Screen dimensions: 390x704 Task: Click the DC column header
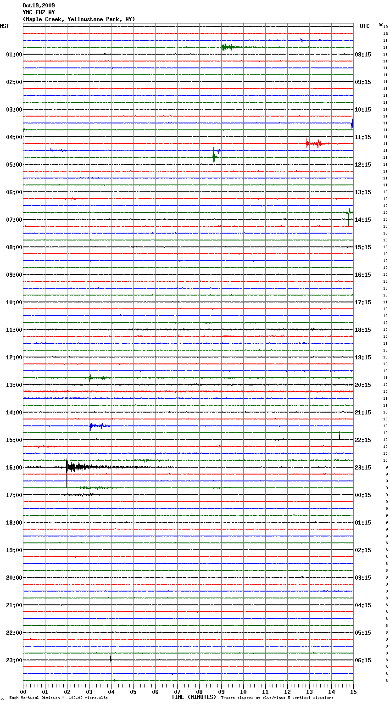coord(381,25)
